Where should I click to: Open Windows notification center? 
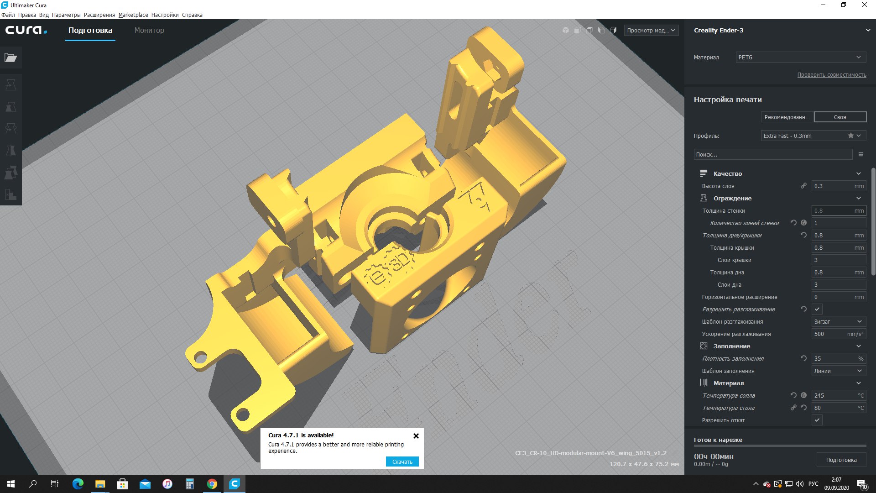862,484
